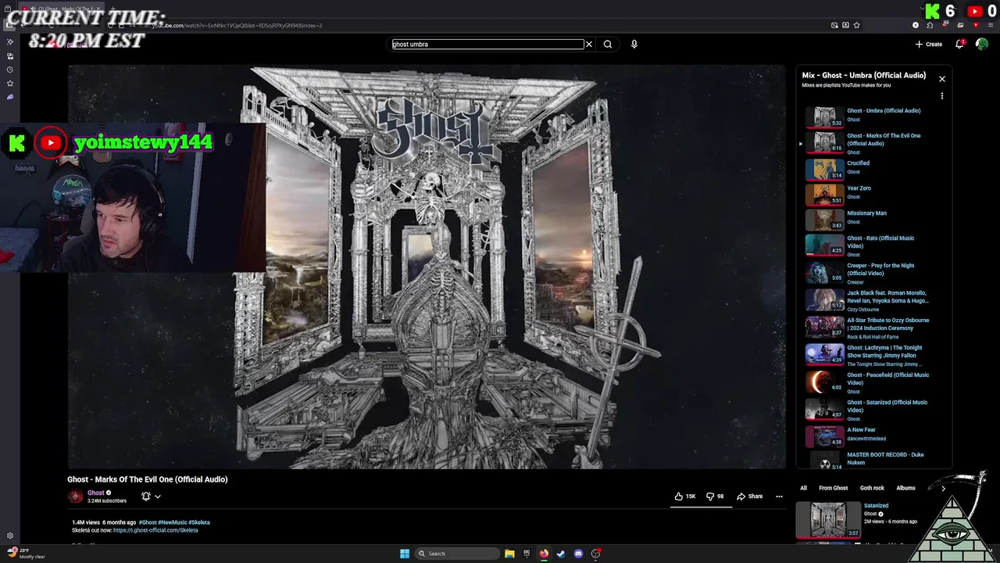
Task: Click the Windows taskbar Search box
Action: tap(457, 554)
